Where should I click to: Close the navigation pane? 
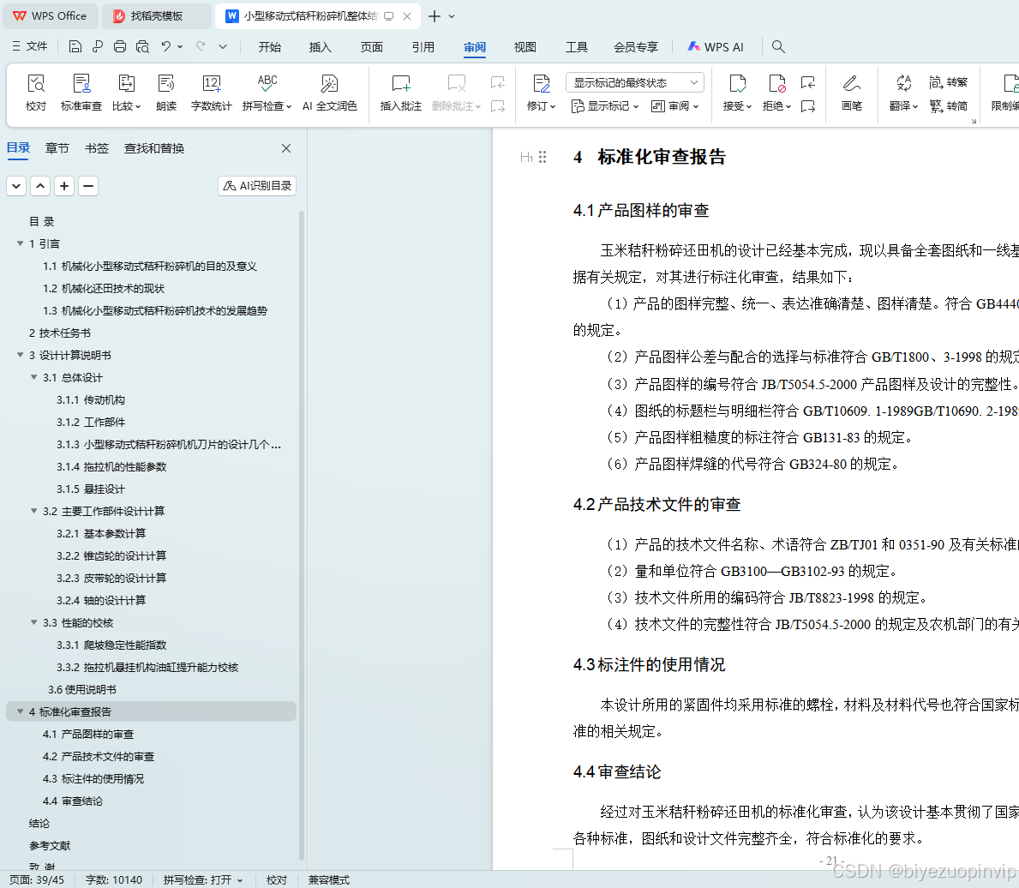286,148
